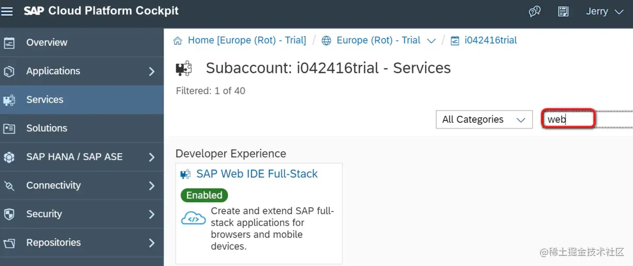Click the Security shield icon
633x266 pixels.
point(9,214)
